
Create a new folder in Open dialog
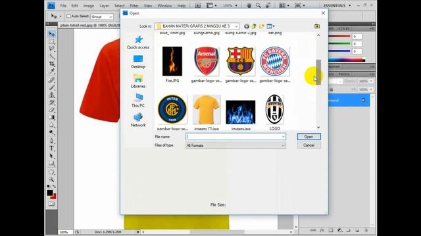[262, 26]
